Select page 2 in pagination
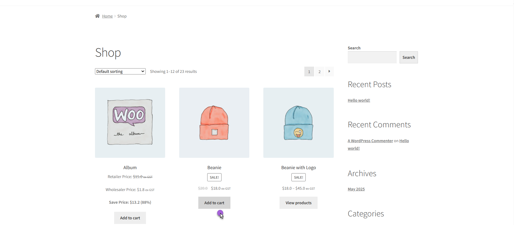514x225 pixels. coord(319,71)
